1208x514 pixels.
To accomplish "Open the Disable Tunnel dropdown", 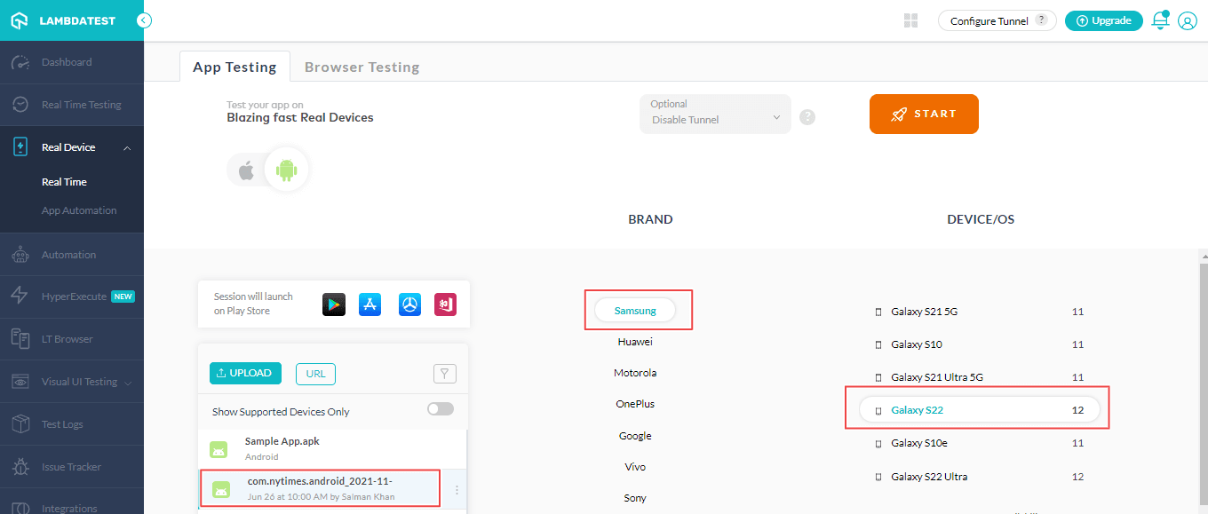I will click(714, 114).
